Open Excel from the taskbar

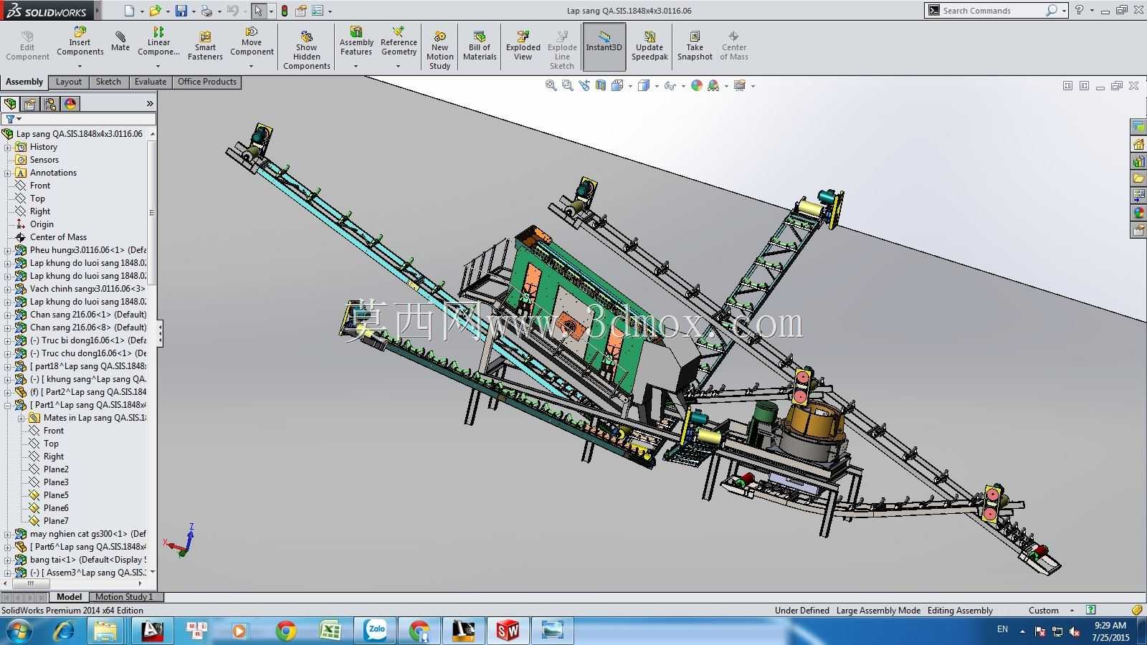click(330, 631)
